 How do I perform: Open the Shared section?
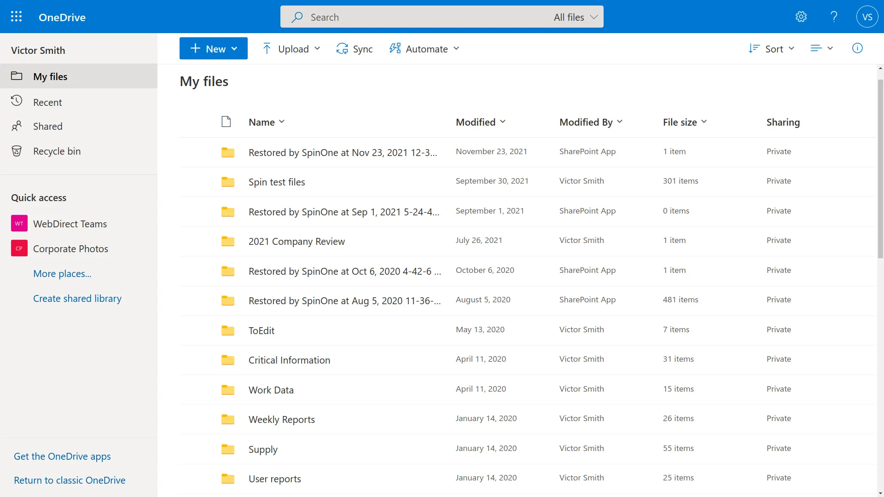47,126
